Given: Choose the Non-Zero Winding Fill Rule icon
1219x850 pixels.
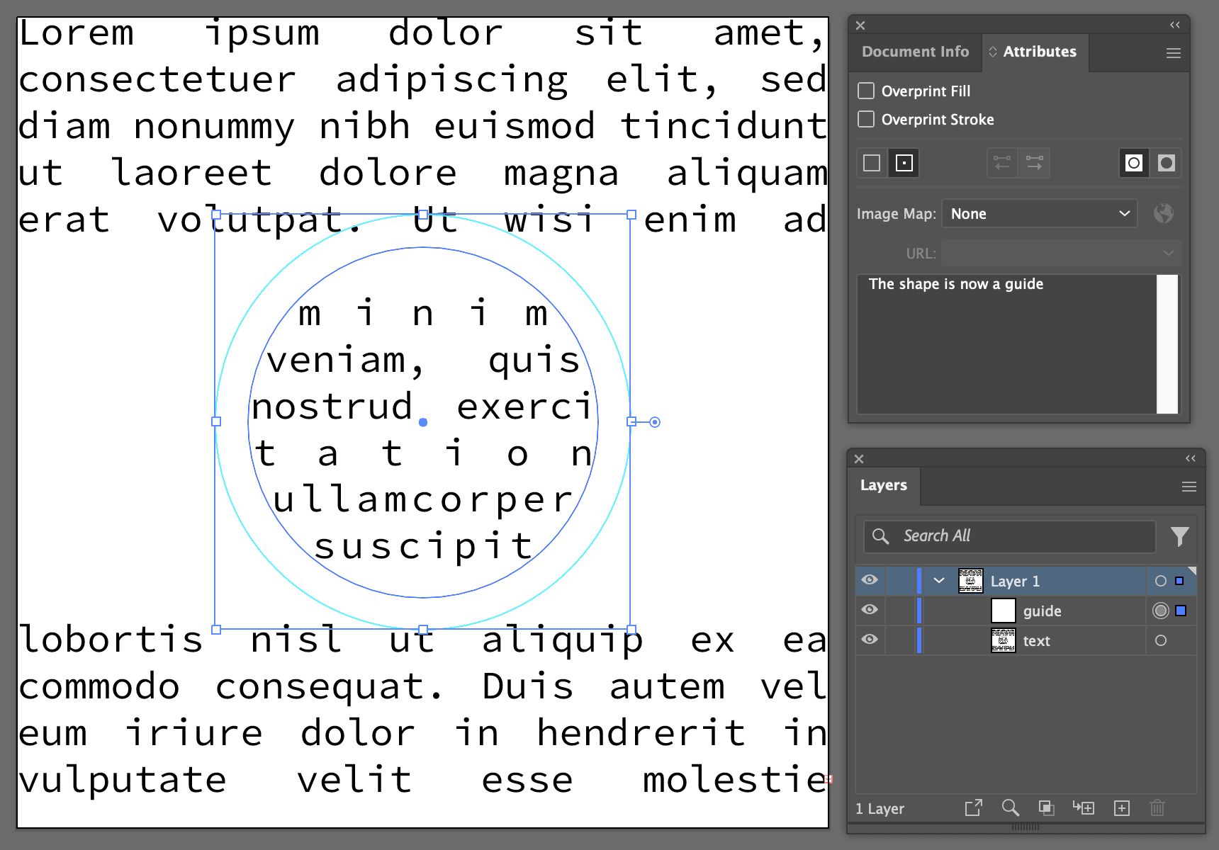Looking at the screenshot, I should pos(1133,164).
